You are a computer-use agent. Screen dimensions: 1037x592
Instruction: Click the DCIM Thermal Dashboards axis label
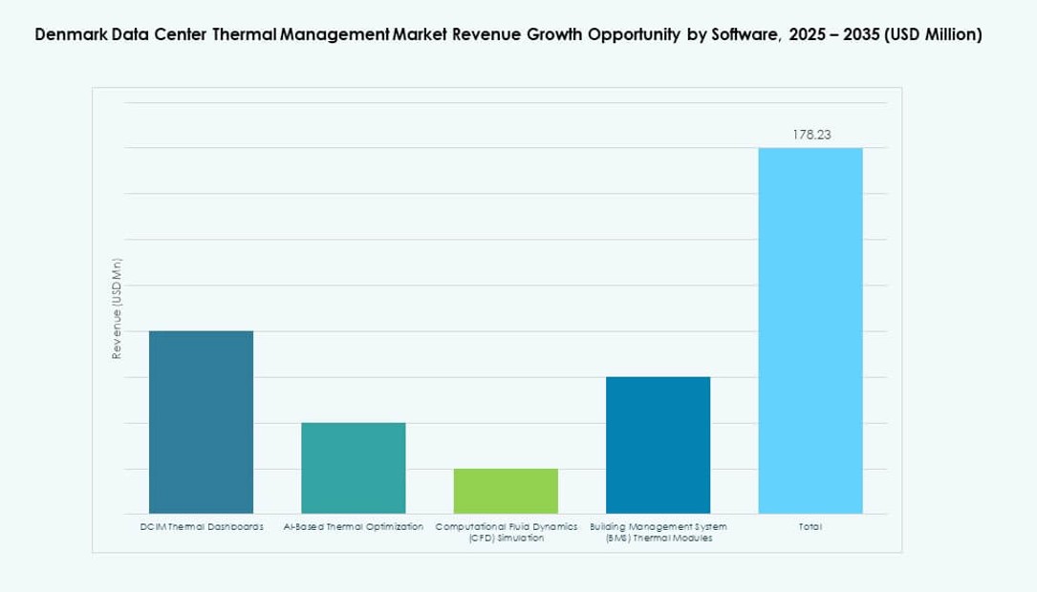click(x=203, y=525)
